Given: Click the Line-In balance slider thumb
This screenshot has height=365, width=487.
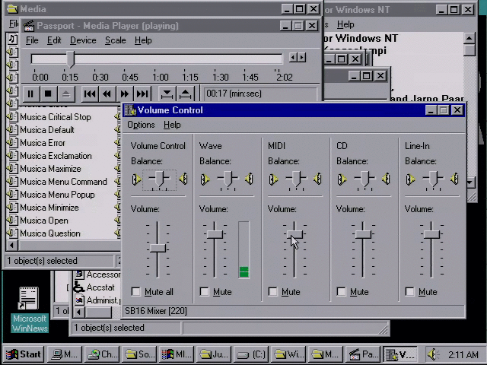Looking at the screenshot, I should 433,179.
